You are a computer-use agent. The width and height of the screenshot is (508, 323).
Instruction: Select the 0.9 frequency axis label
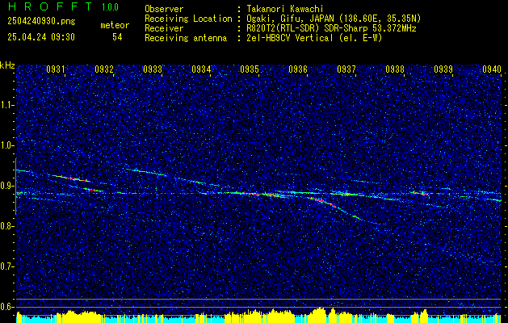point(7,186)
